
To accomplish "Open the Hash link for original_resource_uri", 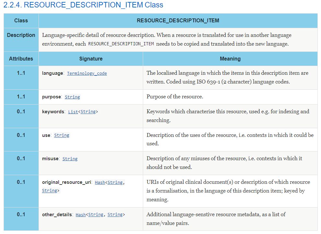I will pos(100,183).
